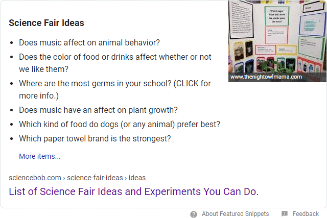
Task: Open the 'List of Science Fair Ideas and Experiments' link
Action: click(x=134, y=191)
